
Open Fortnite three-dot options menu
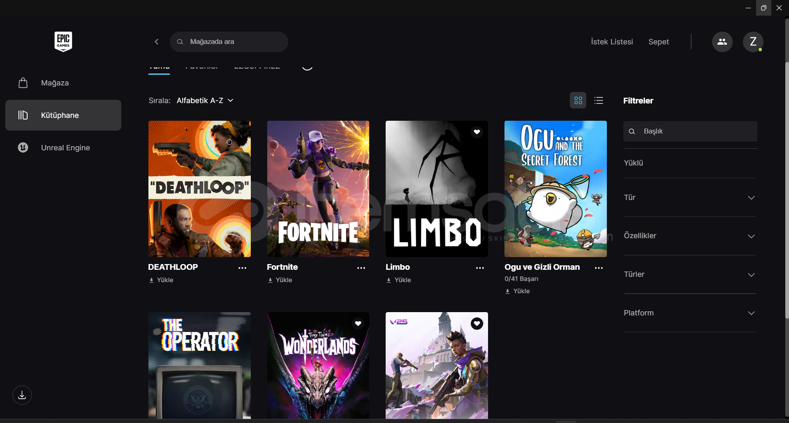[361, 268]
